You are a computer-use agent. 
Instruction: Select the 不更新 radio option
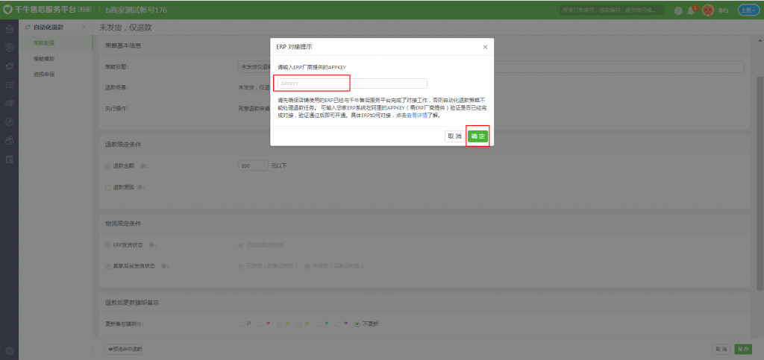pyautogui.click(x=357, y=324)
